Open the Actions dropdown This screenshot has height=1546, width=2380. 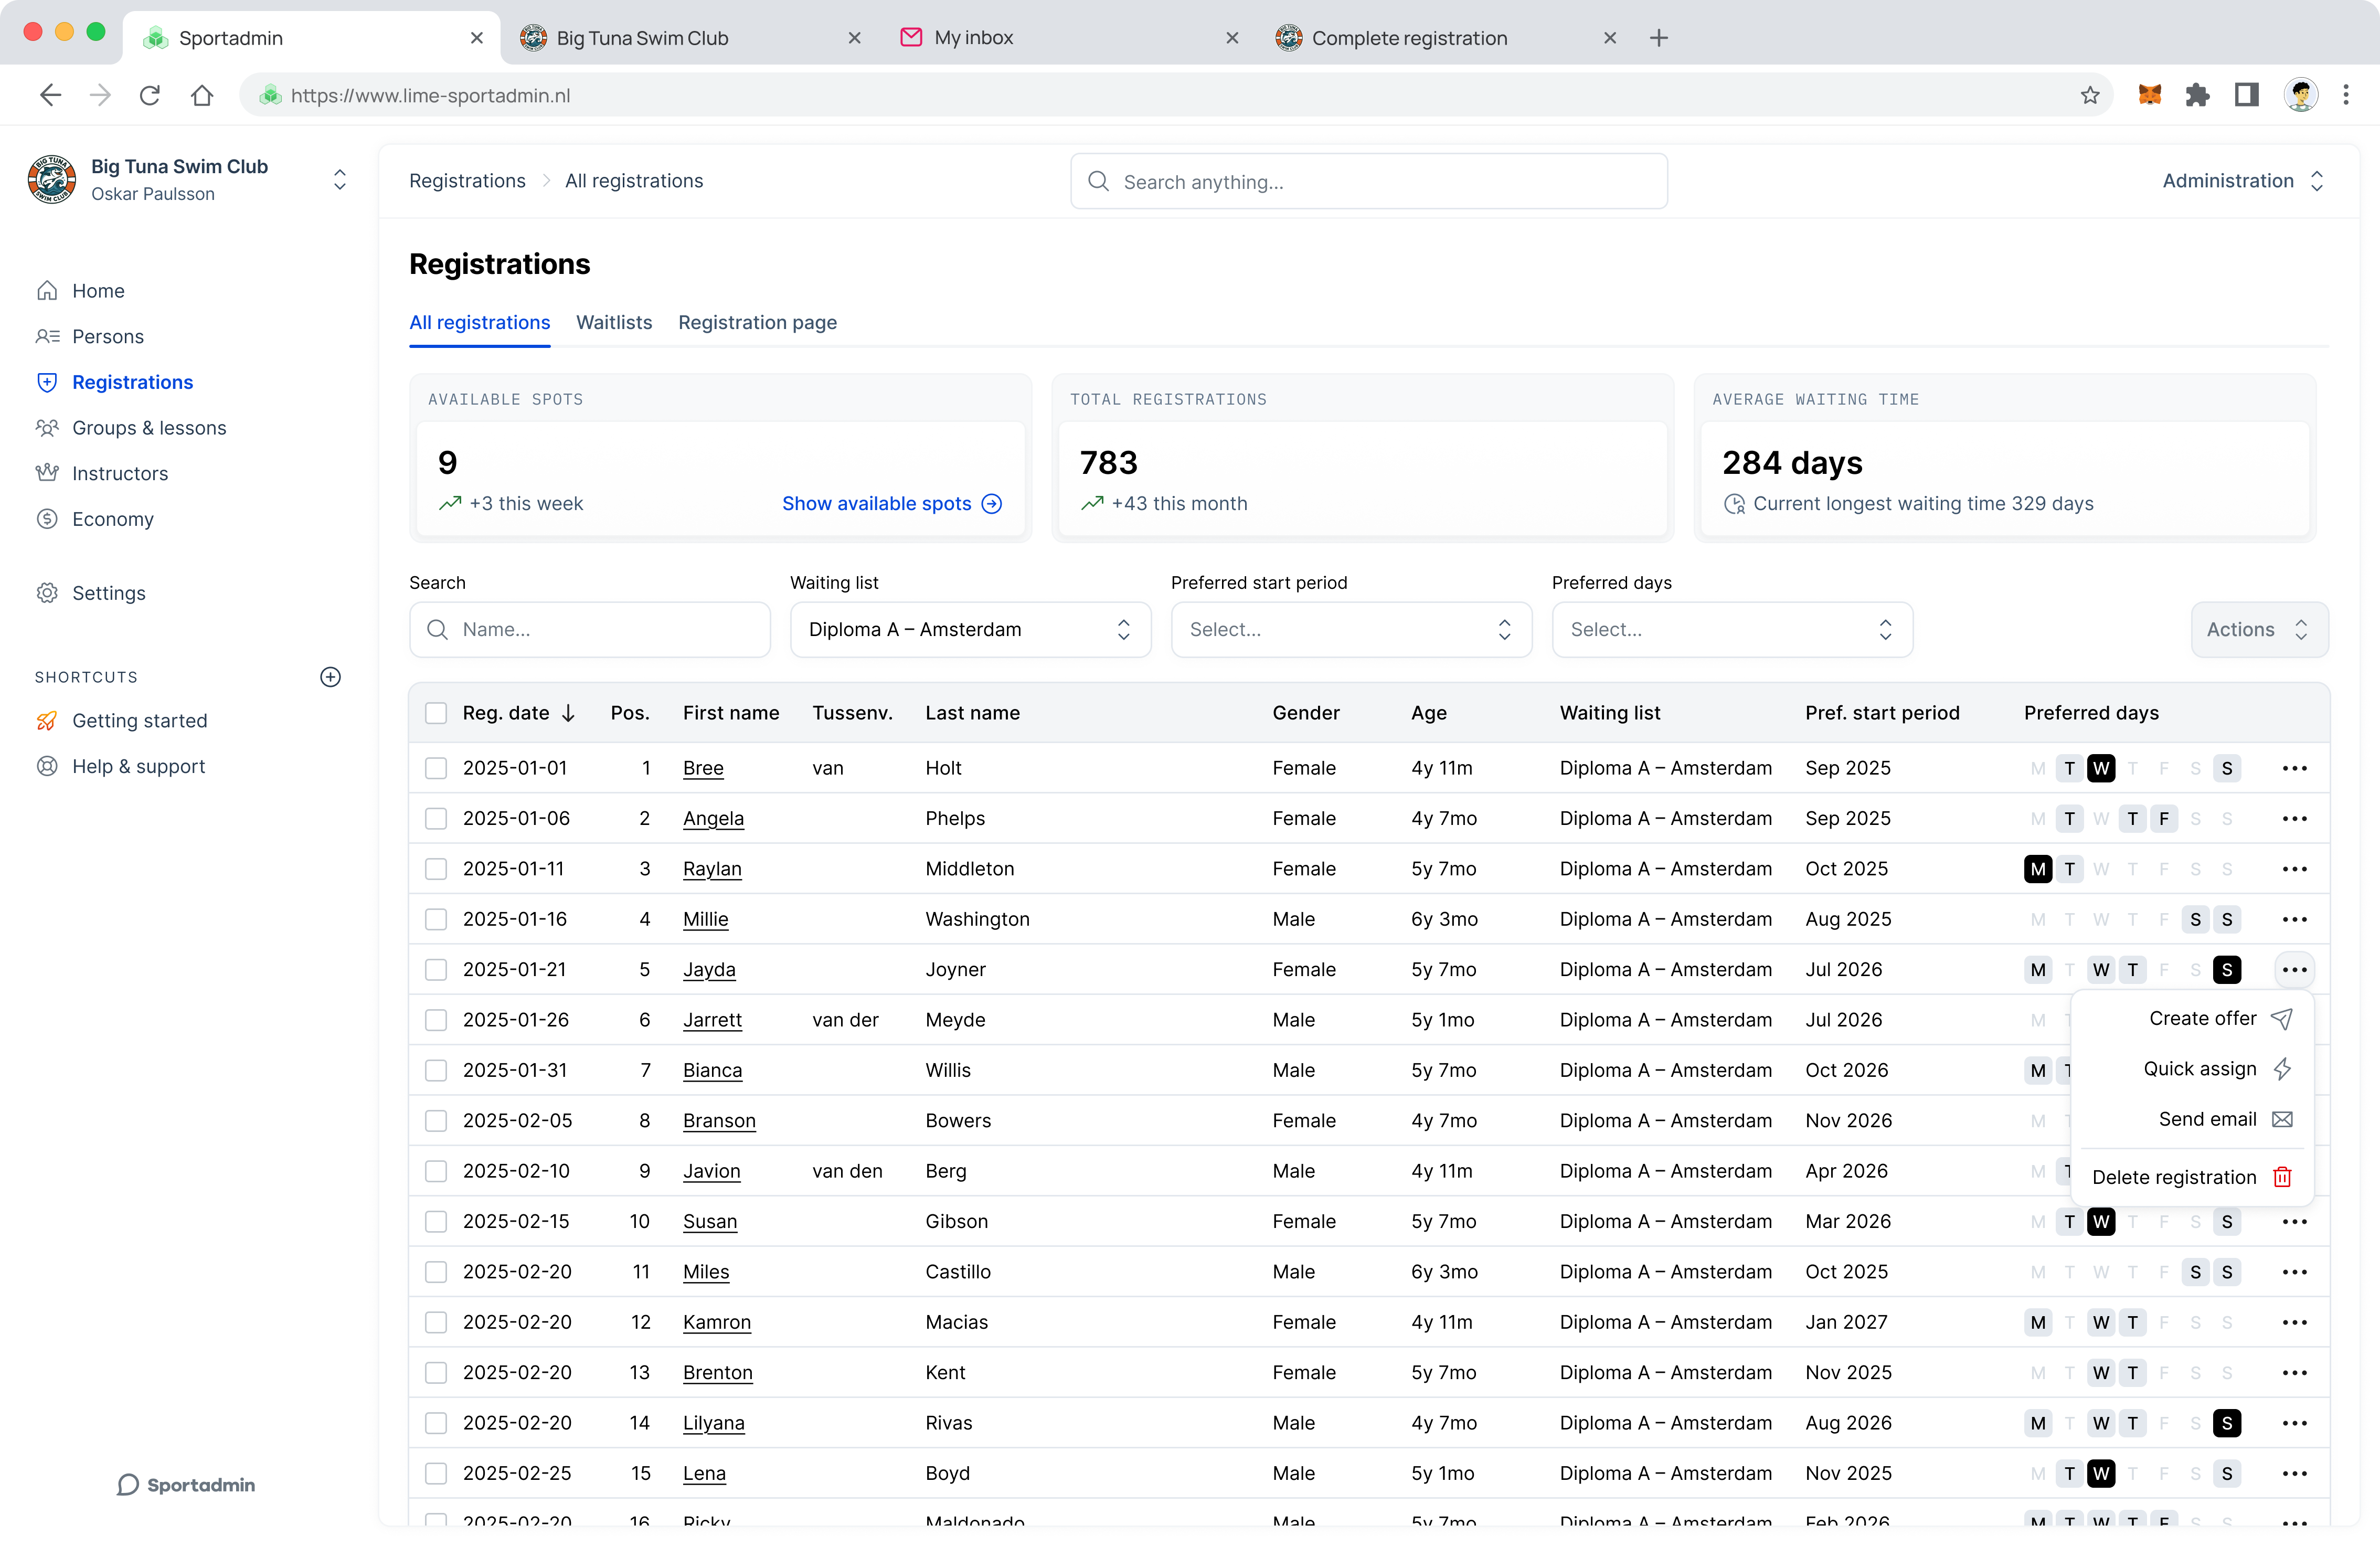pyautogui.click(x=2258, y=629)
